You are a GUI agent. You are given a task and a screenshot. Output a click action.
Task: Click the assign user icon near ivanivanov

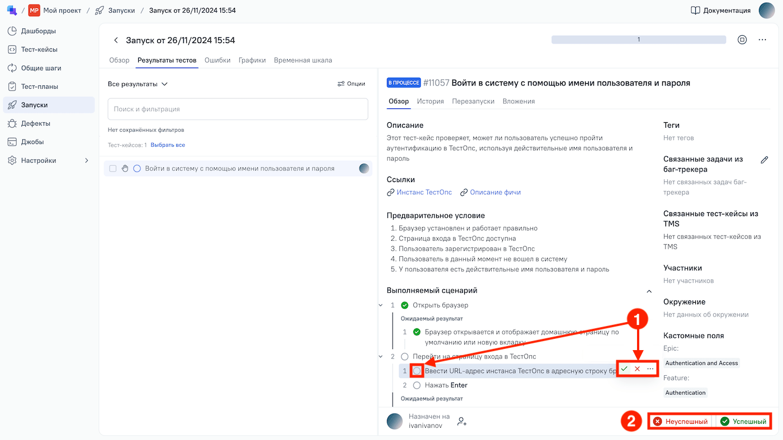(462, 422)
